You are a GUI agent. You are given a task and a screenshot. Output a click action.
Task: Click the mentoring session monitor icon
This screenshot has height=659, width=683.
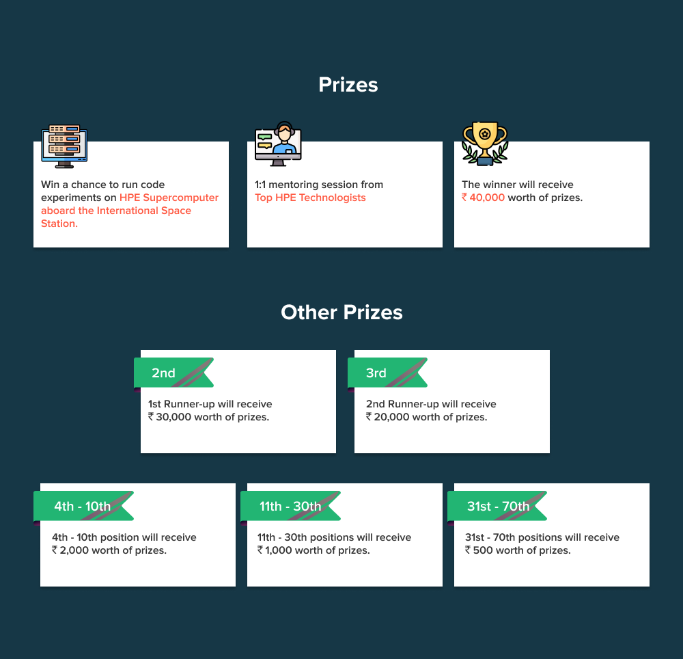pyautogui.click(x=278, y=144)
